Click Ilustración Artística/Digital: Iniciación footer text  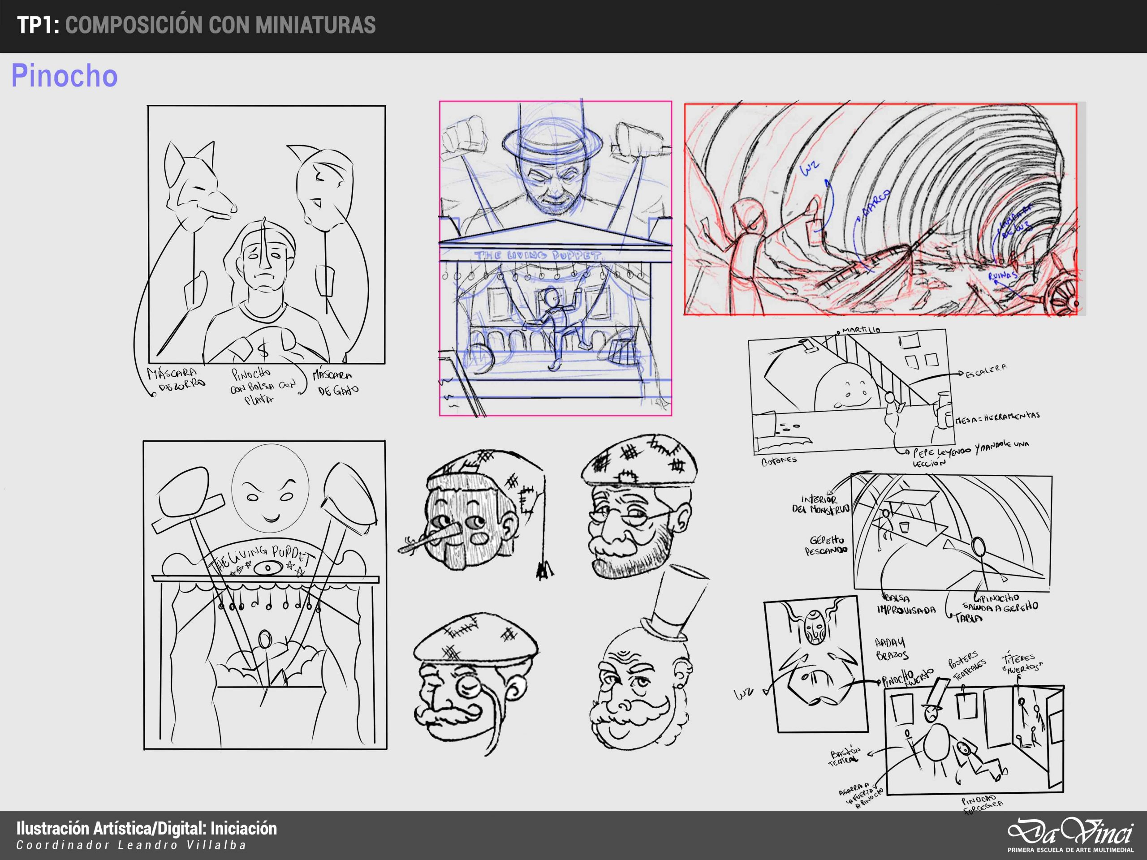click(x=147, y=828)
